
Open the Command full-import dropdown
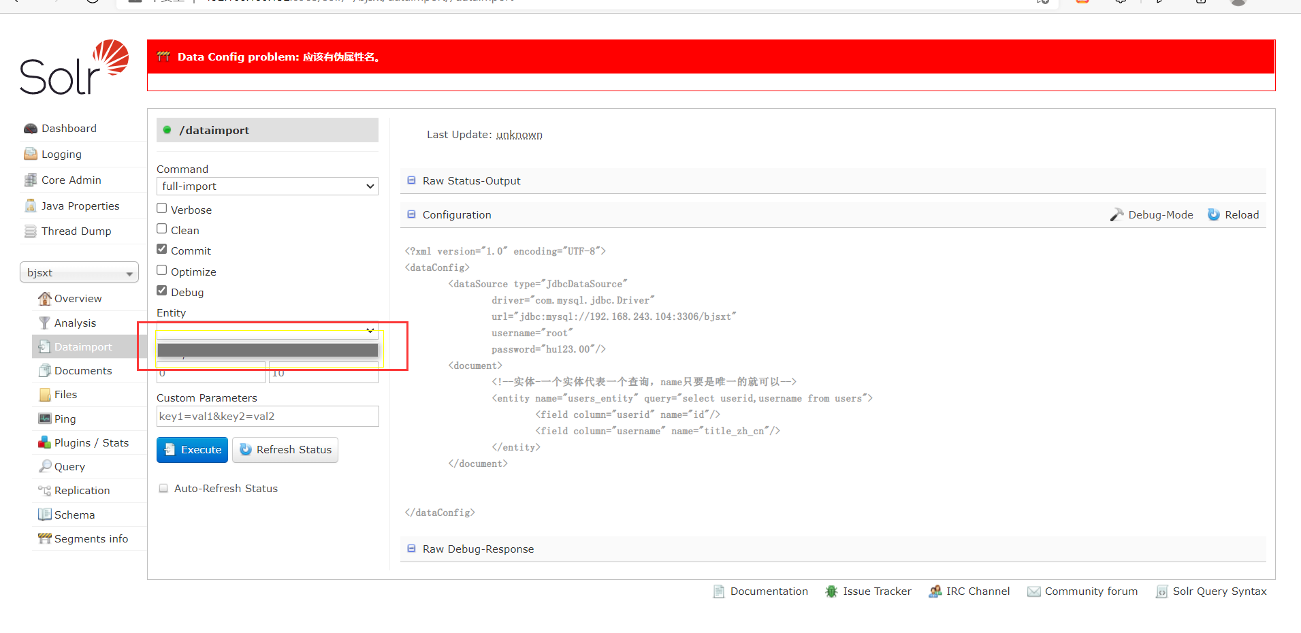(268, 186)
